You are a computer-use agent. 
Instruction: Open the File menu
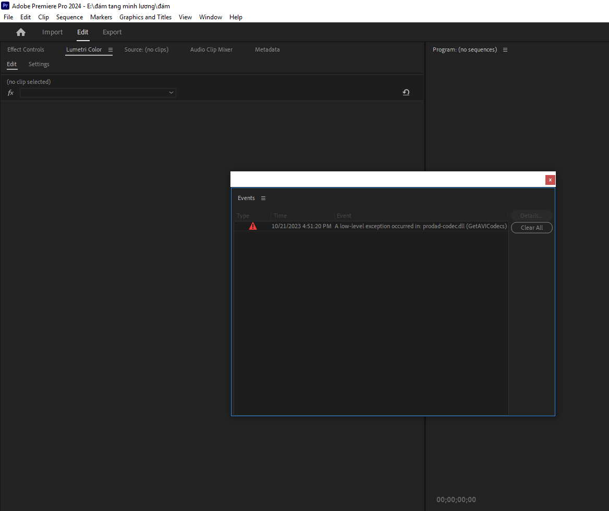[8, 17]
